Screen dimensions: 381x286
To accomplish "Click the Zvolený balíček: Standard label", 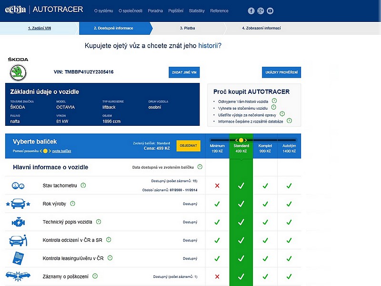I will (x=151, y=143).
